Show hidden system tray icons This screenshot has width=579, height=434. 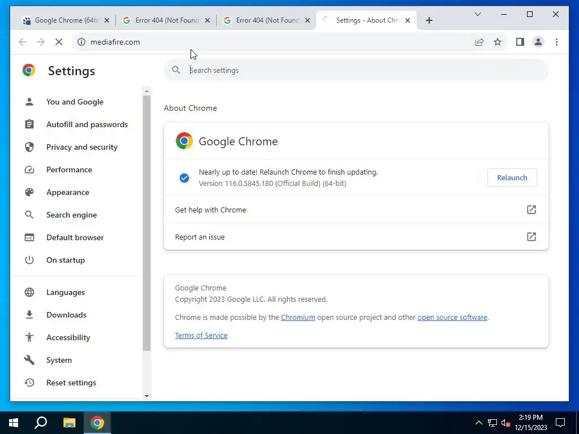point(478,423)
